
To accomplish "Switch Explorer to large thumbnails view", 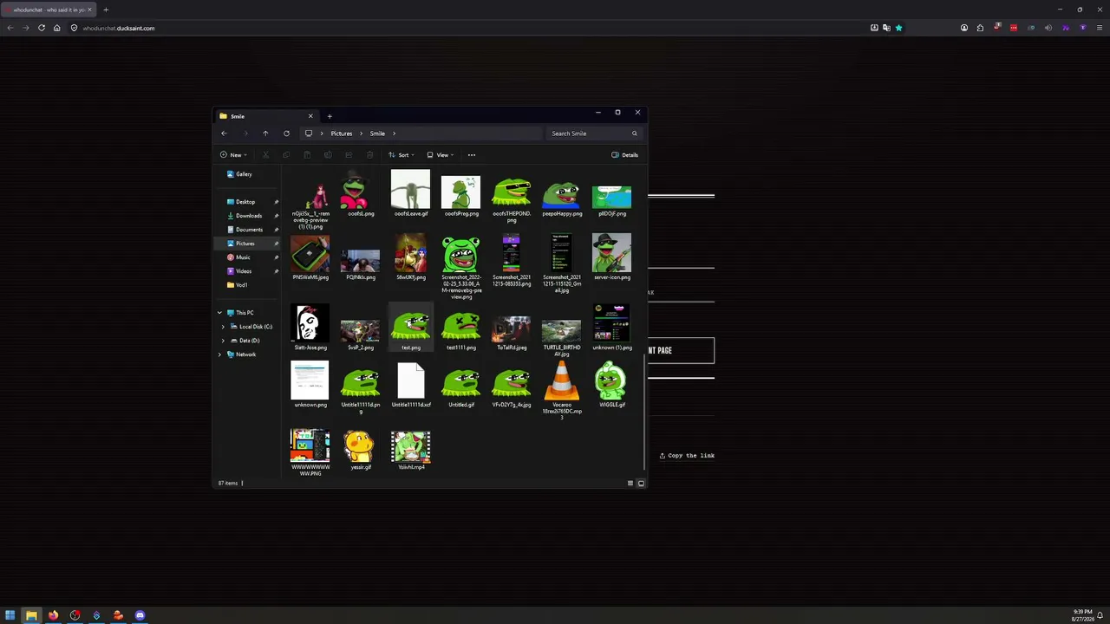I will tap(642, 483).
